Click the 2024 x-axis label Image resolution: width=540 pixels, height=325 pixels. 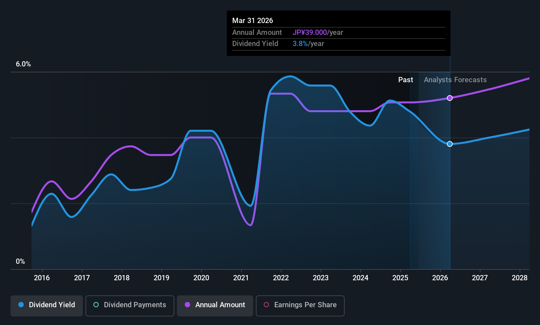pos(360,278)
